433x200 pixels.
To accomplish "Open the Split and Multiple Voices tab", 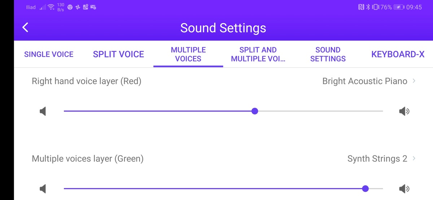I will [258, 54].
